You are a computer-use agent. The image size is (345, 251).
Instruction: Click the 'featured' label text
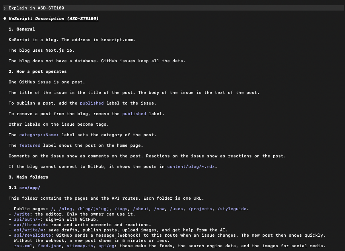(30, 145)
